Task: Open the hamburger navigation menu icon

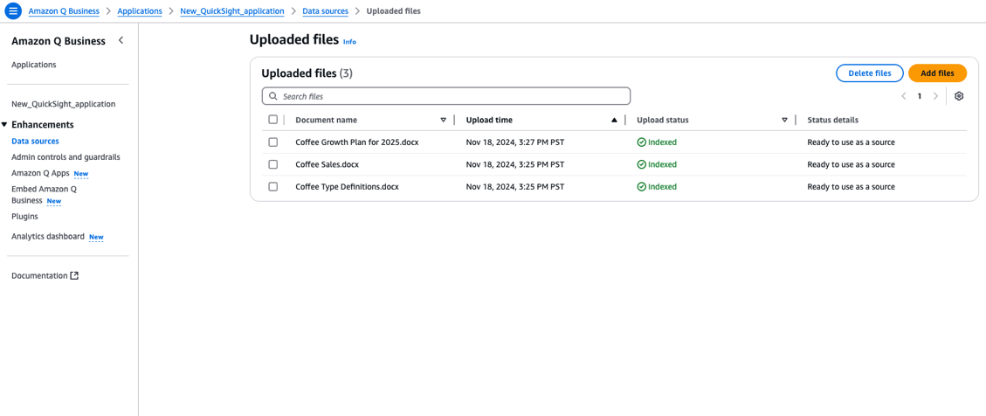Action: pos(13,11)
